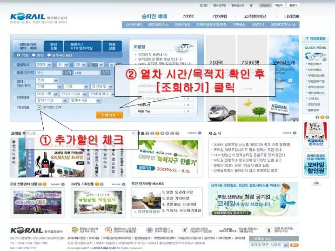Select the 직통 radio button
The image size is (335, 251).
[x=18, y=55]
